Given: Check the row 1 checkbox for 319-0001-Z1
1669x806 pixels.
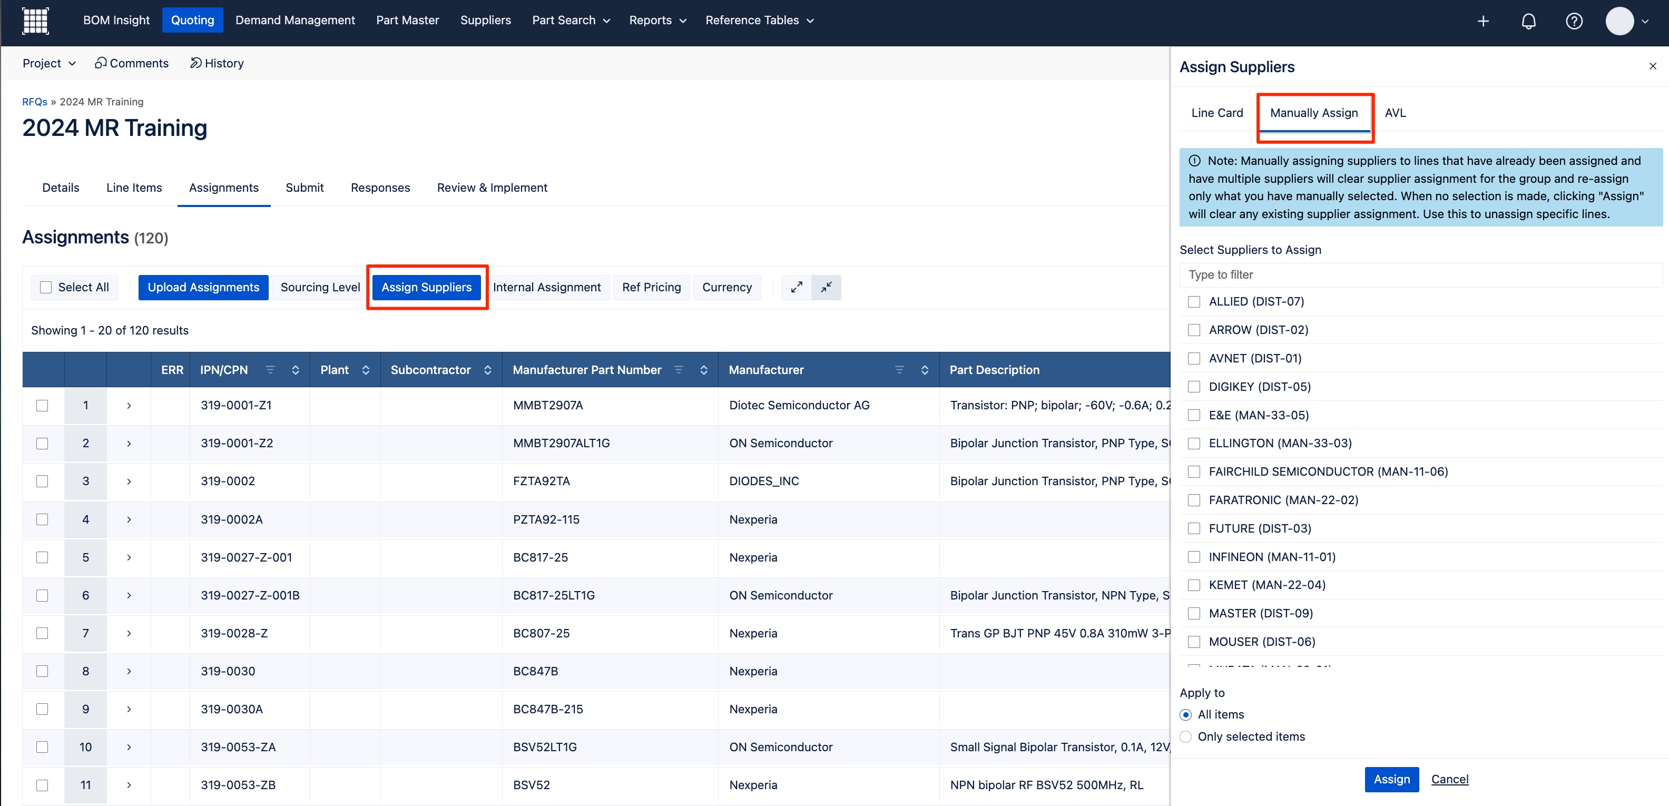Looking at the screenshot, I should click(x=42, y=406).
